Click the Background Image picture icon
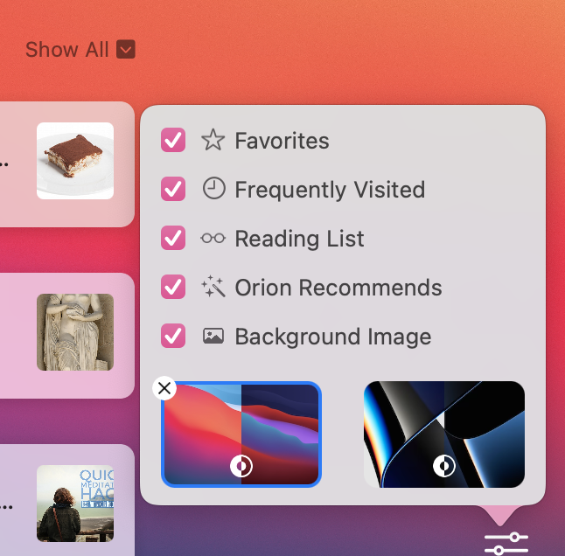This screenshot has width=565, height=556. [x=213, y=336]
